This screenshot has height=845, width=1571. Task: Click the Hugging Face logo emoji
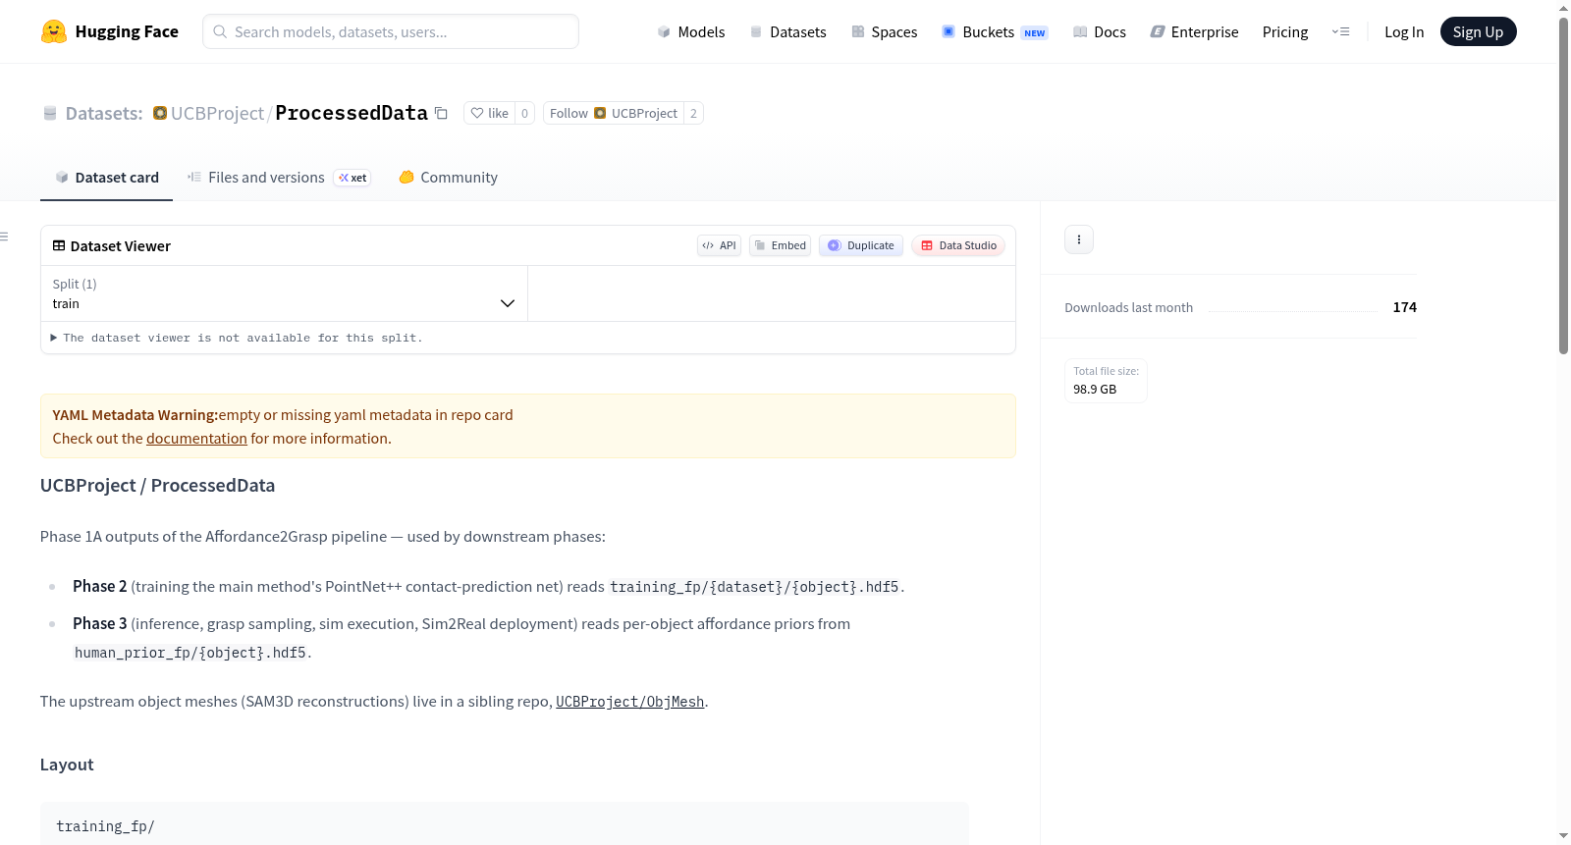(x=54, y=31)
